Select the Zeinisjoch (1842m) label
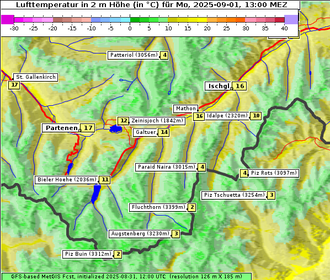 click(157, 121)
